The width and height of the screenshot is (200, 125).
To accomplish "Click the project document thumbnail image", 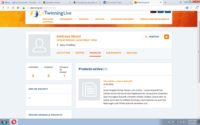I will click(89, 90).
